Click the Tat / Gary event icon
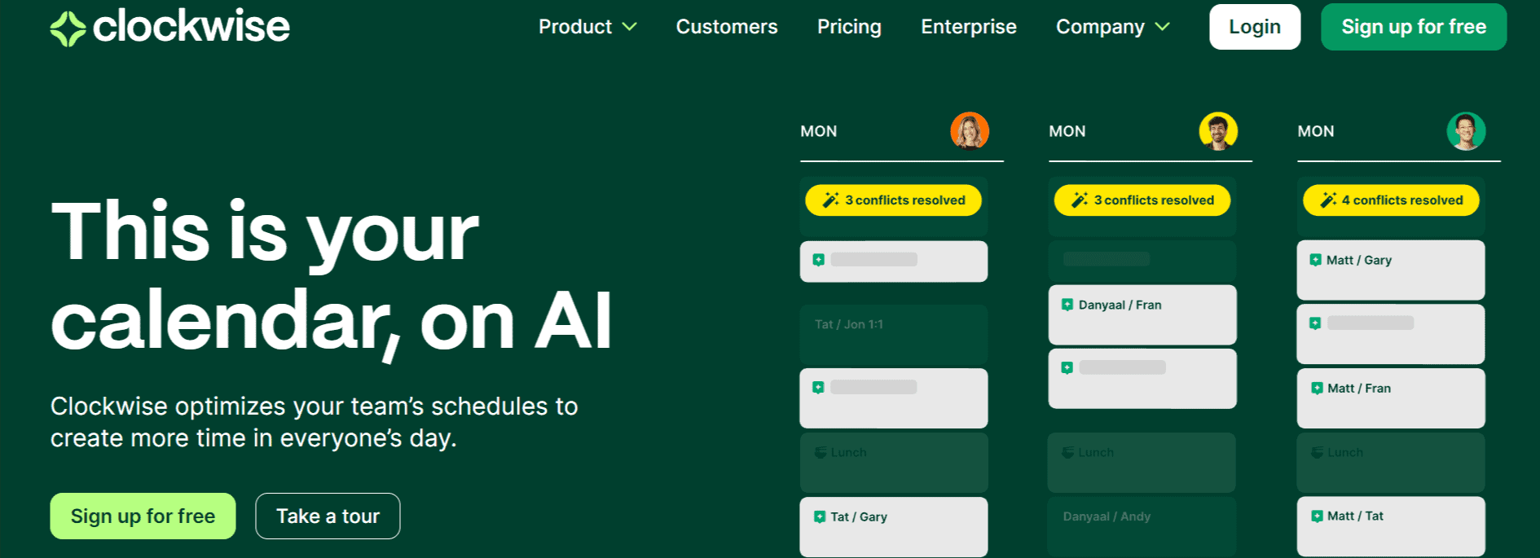The image size is (1540, 558). (820, 517)
